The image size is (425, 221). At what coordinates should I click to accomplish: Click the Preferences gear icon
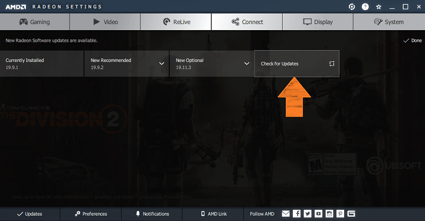(77, 214)
